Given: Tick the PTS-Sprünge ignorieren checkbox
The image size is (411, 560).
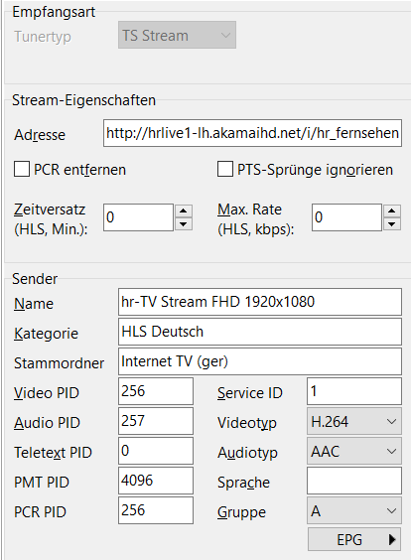Looking at the screenshot, I should click(225, 169).
